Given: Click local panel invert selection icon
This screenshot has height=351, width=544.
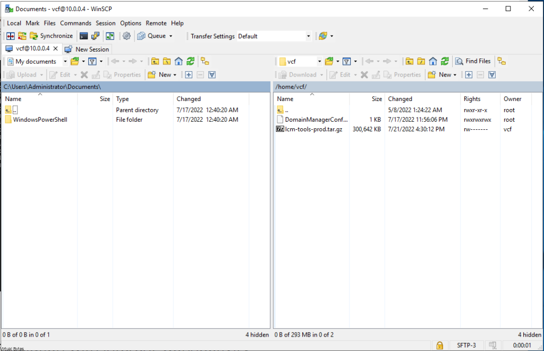Looking at the screenshot, I should (x=212, y=74).
